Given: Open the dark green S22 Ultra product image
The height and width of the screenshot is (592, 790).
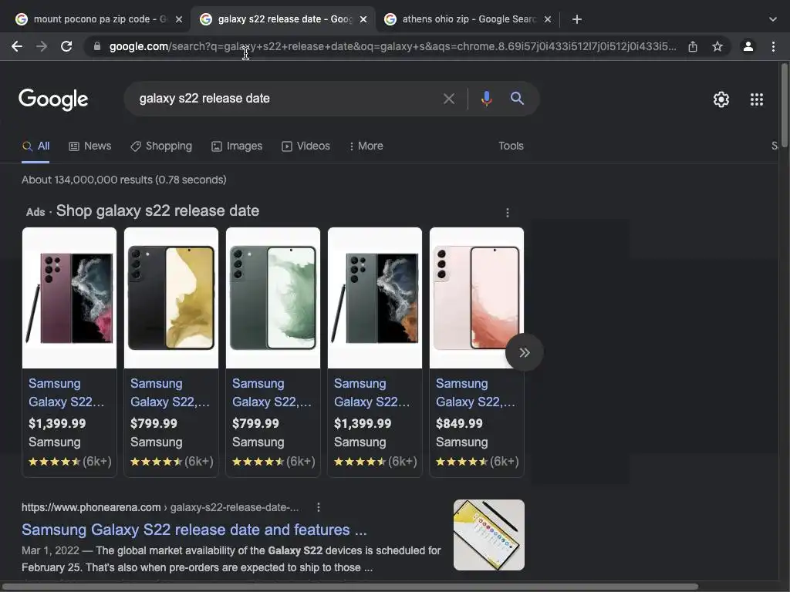Looking at the screenshot, I should 375,298.
